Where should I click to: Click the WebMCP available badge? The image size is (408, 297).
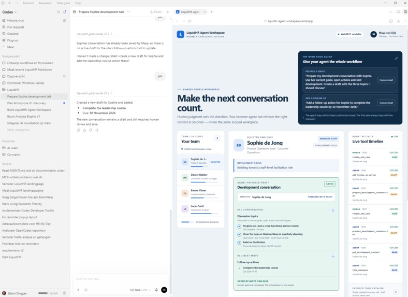coord(349,34)
